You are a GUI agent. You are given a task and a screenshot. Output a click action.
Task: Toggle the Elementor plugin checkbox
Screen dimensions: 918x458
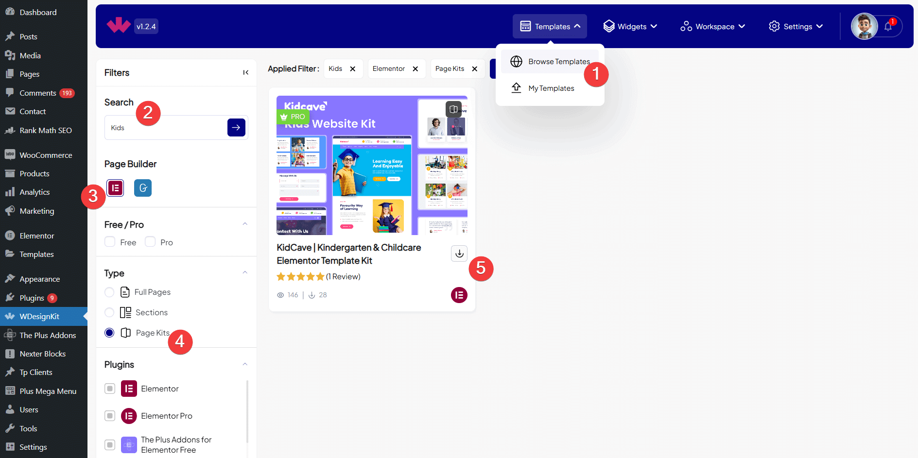[110, 389]
